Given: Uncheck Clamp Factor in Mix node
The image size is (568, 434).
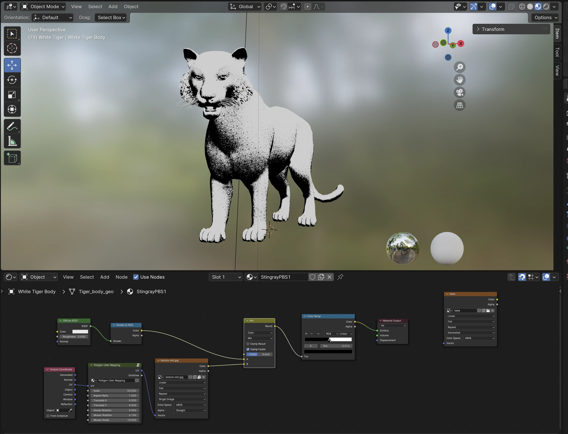Looking at the screenshot, I should [x=248, y=349].
